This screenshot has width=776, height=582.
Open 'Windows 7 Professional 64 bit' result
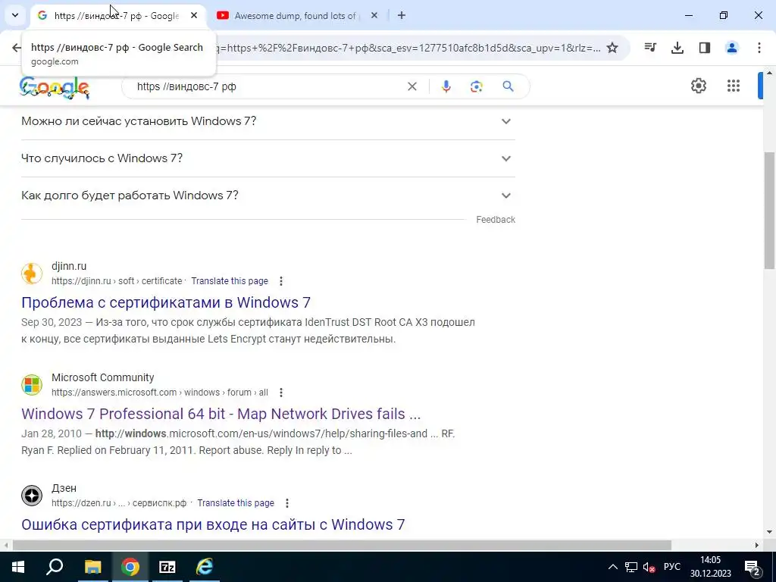click(221, 414)
